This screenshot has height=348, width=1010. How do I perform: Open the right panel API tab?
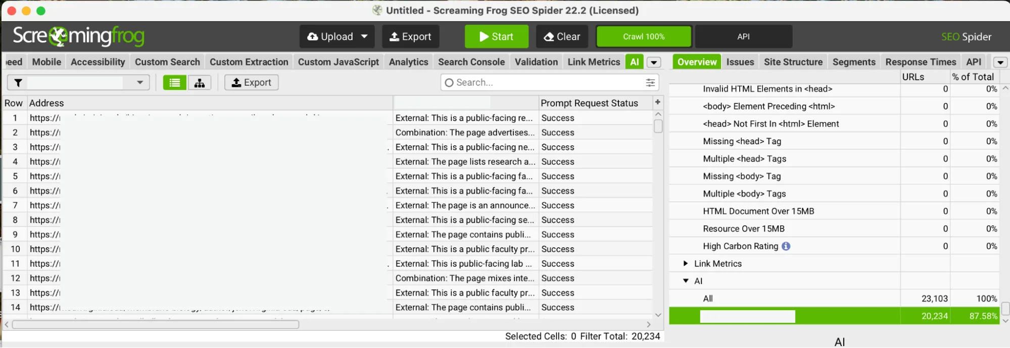pyautogui.click(x=974, y=62)
